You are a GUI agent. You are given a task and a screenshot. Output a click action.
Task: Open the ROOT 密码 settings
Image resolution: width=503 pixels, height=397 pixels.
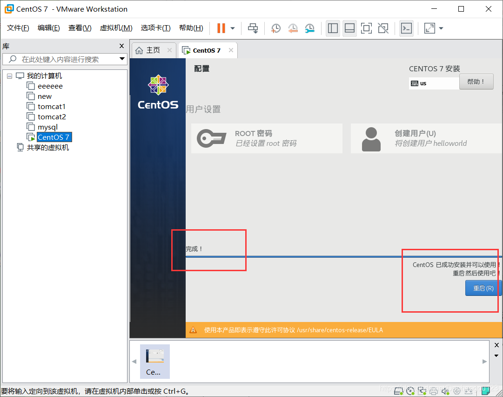pyautogui.click(x=267, y=138)
